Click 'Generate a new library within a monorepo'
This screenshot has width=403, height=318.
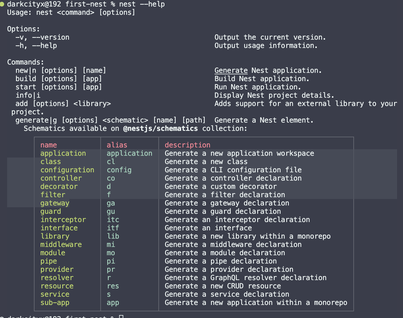(x=248, y=236)
